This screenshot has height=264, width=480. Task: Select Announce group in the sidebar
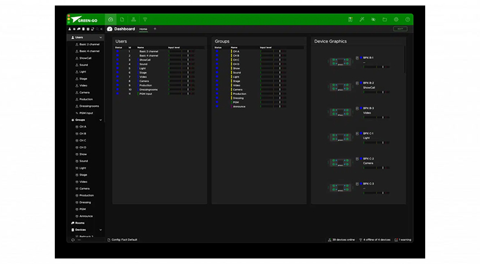click(x=87, y=216)
